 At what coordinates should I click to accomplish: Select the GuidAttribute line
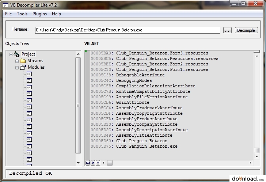[120, 102]
